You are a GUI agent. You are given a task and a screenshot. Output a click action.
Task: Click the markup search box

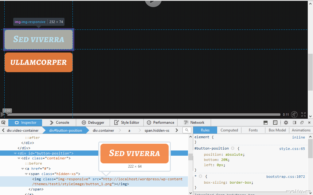click(187, 130)
